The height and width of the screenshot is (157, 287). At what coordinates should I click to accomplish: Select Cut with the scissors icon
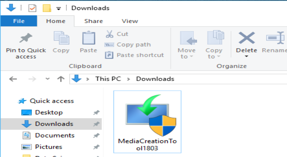[117, 34]
